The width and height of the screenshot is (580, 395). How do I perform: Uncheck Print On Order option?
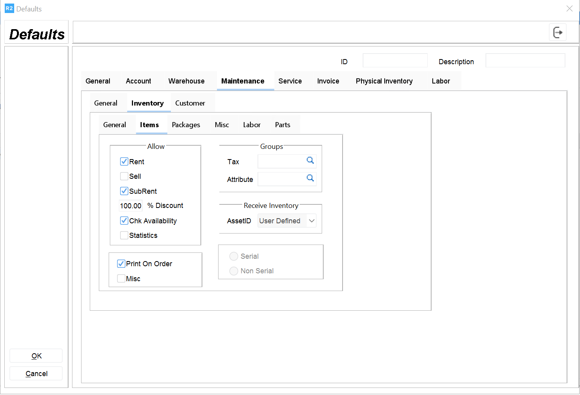pyautogui.click(x=121, y=264)
